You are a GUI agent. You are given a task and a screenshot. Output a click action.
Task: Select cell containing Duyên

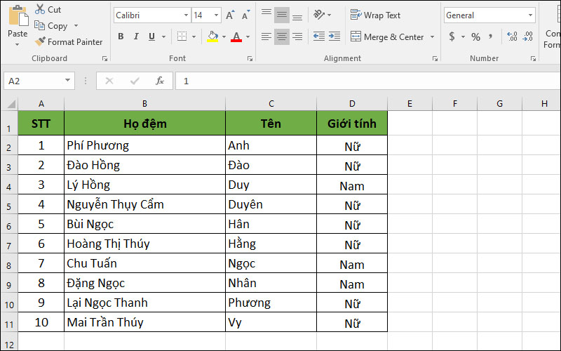tap(271, 204)
